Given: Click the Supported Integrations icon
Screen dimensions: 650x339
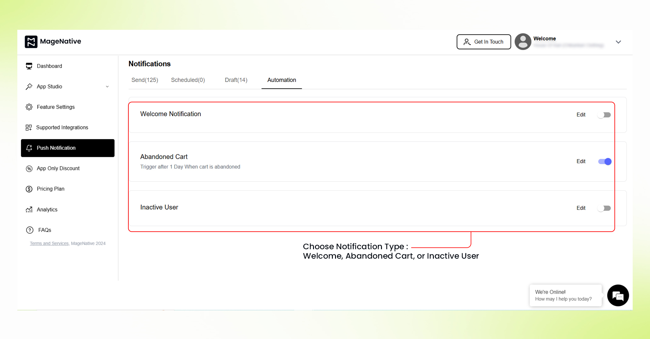Looking at the screenshot, I should [29, 127].
